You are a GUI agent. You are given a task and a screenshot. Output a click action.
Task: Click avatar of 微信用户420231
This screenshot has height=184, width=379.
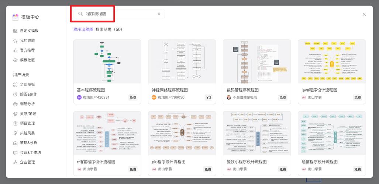pos(79,98)
